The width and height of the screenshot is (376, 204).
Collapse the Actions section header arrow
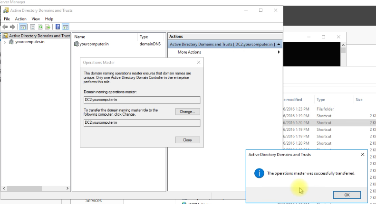point(279,44)
